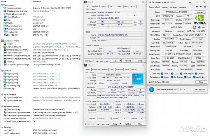Click the Intel Core logo in CPU-Z
Viewport: 210px width, 136px height.
[138, 79]
